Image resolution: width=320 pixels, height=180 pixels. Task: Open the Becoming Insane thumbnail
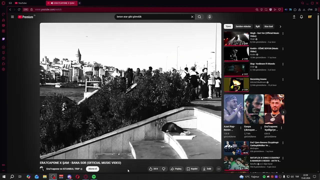coord(236,84)
